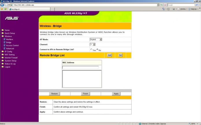Click the Logout menu item
Viewport: 201px width, 125px height.
point(8,67)
